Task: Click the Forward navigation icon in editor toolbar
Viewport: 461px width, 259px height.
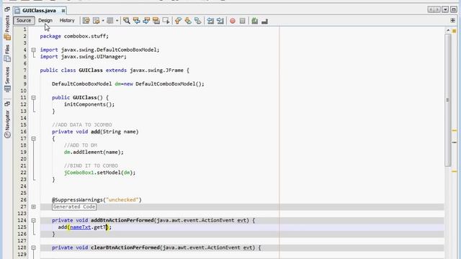Action: point(110,21)
